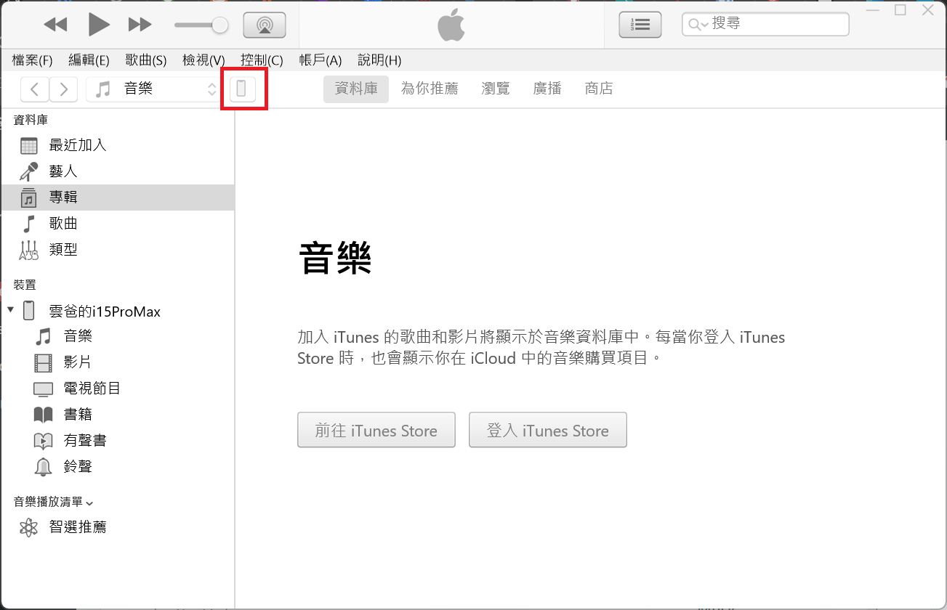Select 鈴聲 under the device
The width and height of the screenshot is (947, 610).
[78, 466]
